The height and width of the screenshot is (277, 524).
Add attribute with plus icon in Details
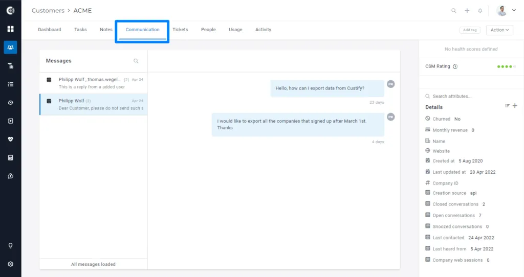(x=515, y=106)
